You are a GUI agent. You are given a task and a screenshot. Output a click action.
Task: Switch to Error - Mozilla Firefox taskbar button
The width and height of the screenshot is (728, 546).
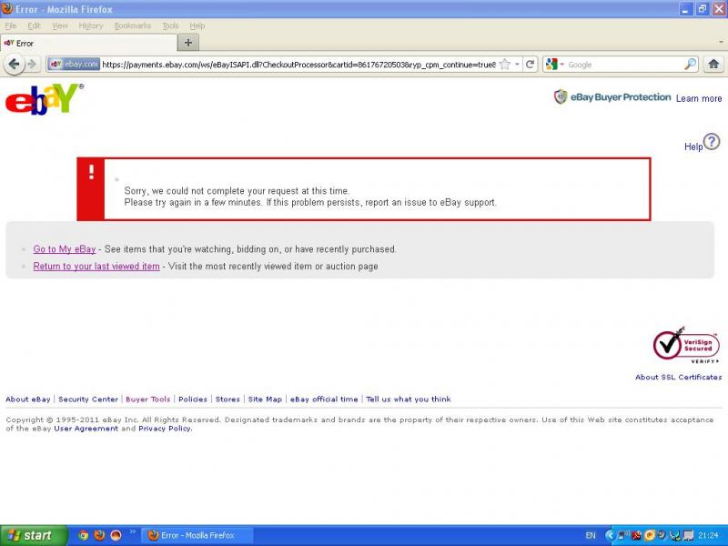[x=197, y=535]
